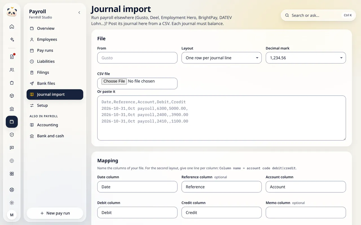Click the panda logo icon

pyautogui.click(x=12, y=12)
